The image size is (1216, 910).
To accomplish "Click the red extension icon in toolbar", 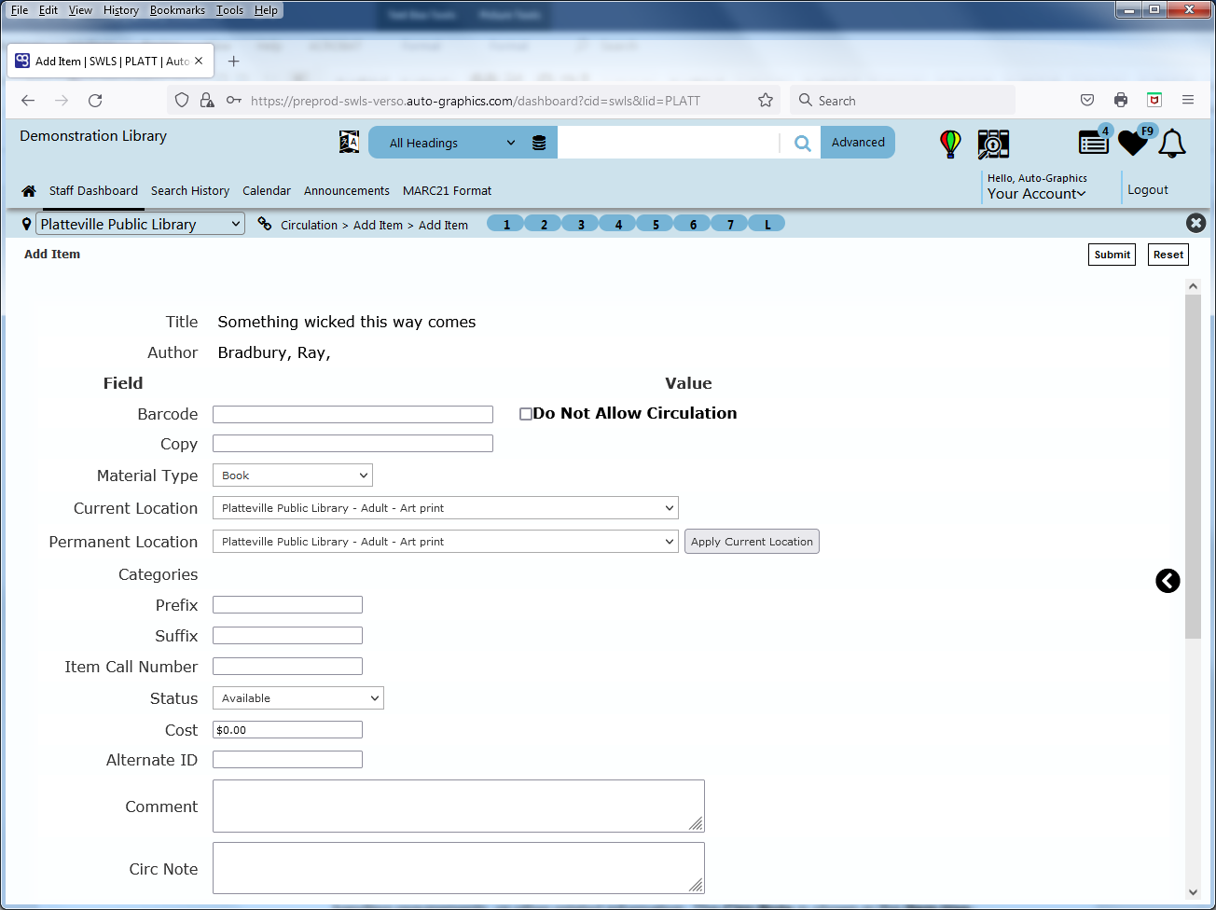I will tap(1154, 101).
